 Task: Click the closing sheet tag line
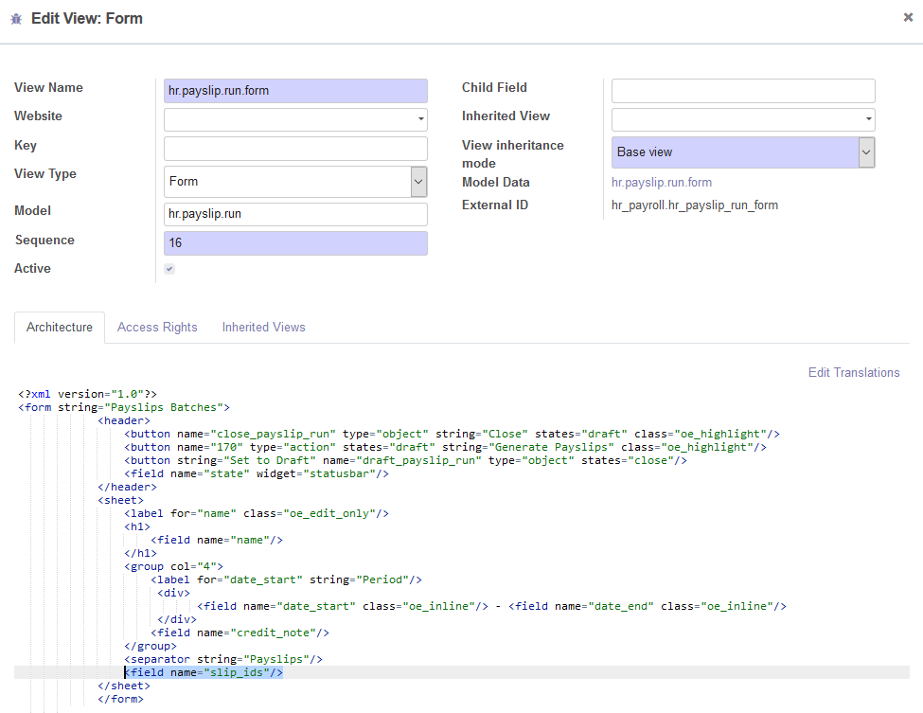click(124, 686)
